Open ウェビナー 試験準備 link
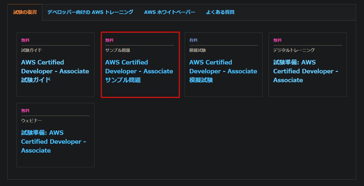 click(x=53, y=141)
